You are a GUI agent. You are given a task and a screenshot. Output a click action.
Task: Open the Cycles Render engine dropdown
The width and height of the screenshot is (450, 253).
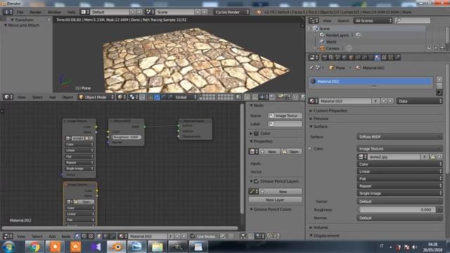click(x=231, y=12)
